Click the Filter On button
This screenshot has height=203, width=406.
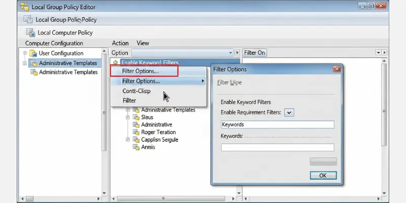[x=255, y=53]
